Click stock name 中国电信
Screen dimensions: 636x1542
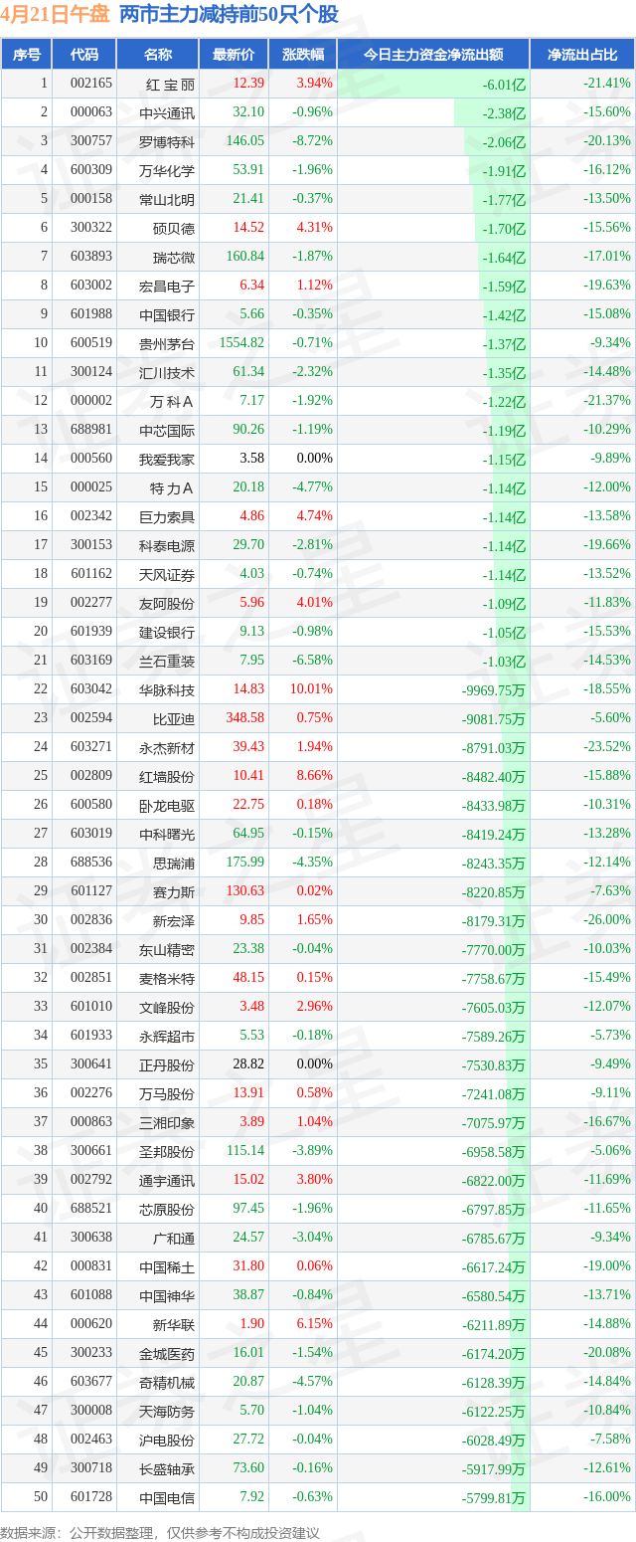click(x=167, y=1497)
